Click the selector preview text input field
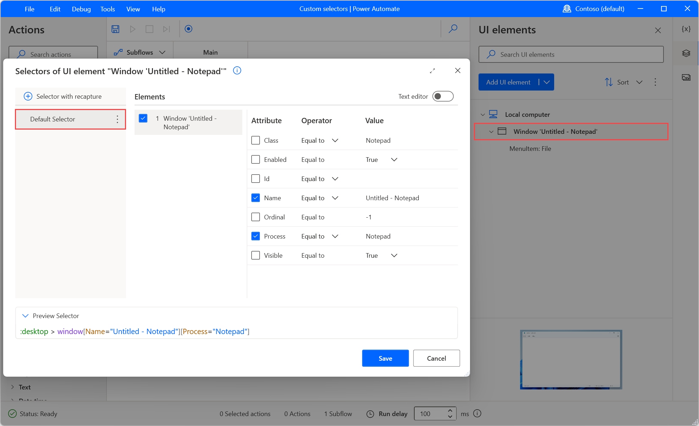 point(237,331)
